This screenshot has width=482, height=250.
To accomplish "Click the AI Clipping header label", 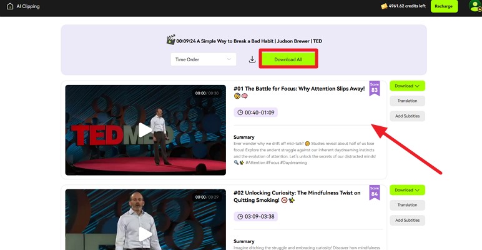I will click(x=28, y=6).
